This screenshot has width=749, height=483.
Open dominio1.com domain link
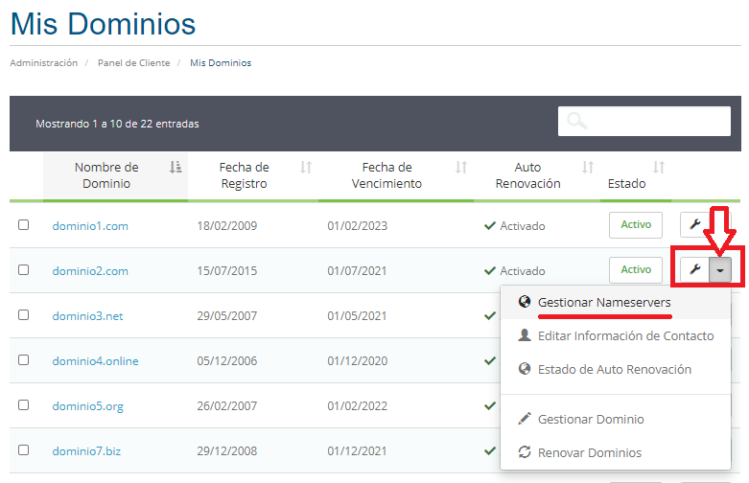coord(90,226)
